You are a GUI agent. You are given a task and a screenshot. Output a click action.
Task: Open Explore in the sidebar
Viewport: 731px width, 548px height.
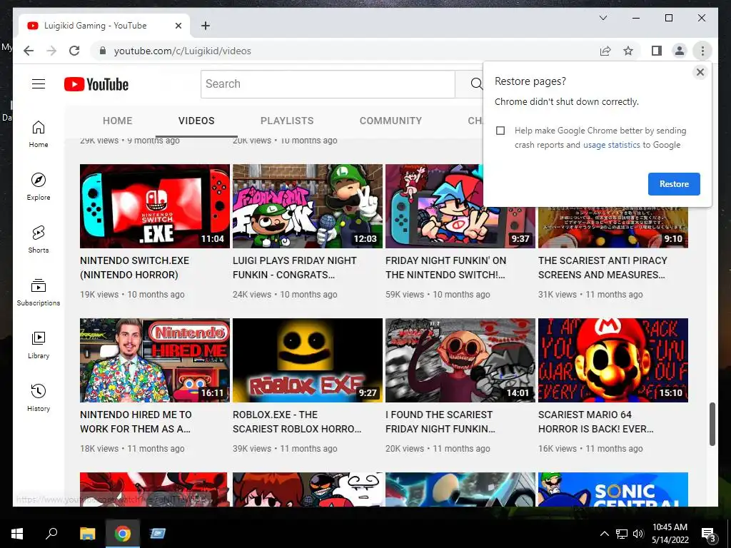(39, 187)
